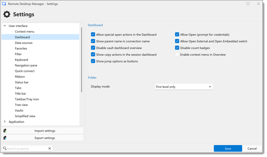
Task: Click the Search property input field
Action: (x=27, y=149)
